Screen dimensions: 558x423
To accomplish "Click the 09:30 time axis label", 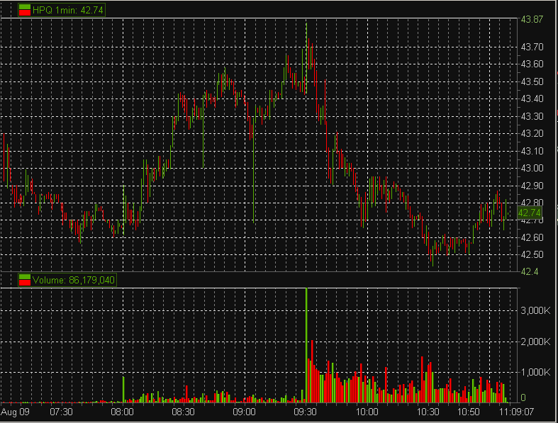I will [x=306, y=412].
